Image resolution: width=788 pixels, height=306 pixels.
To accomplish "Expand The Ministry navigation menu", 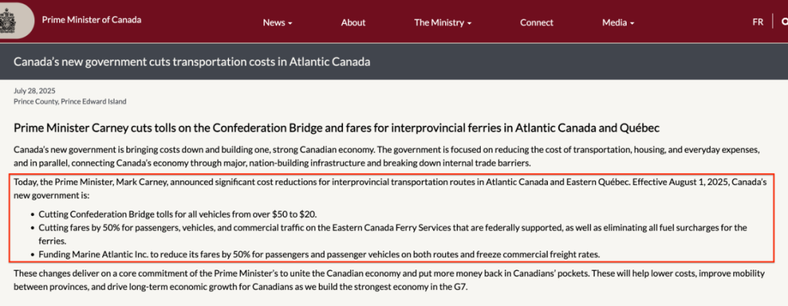I will [443, 23].
